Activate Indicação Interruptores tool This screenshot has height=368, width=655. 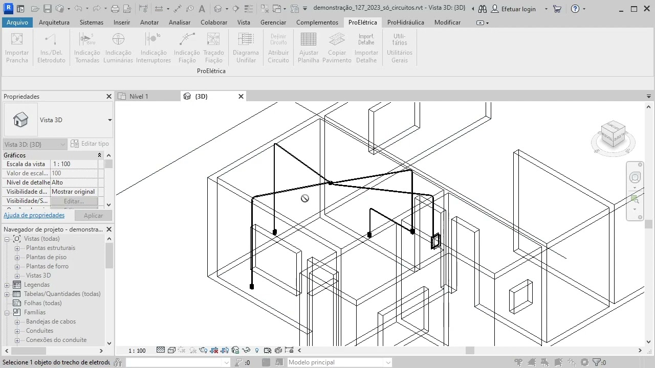click(153, 48)
